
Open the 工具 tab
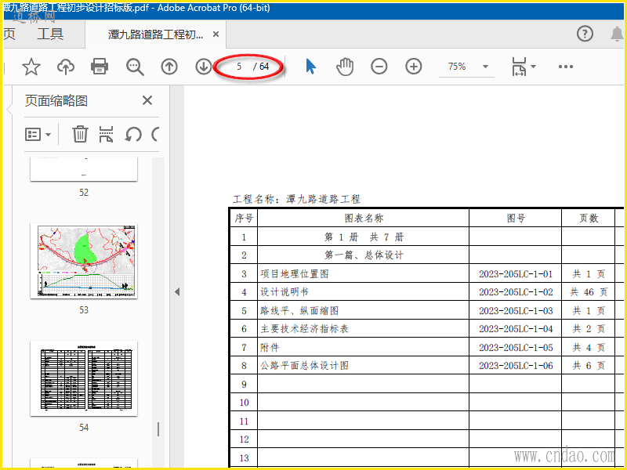(50, 34)
